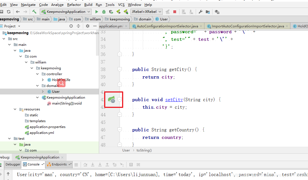Run with coverage icon in toolbar

pyautogui.click(x=111, y=12)
